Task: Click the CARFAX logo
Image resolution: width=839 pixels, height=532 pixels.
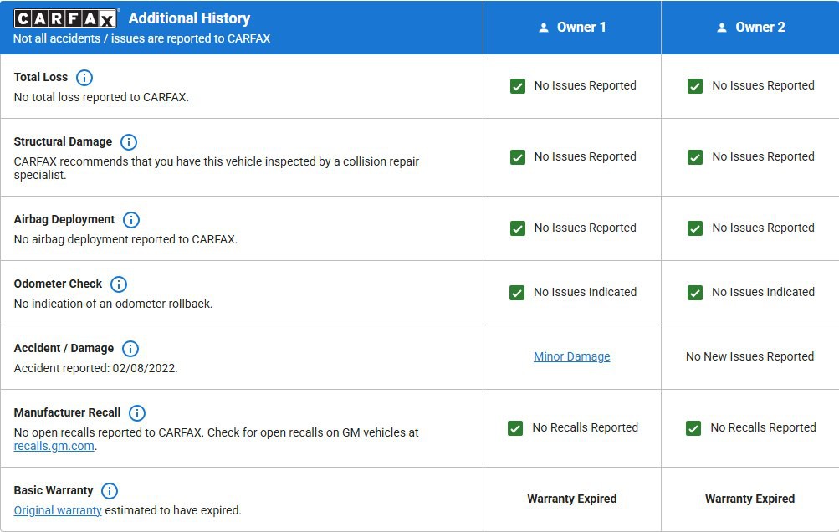Action: pyautogui.click(x=64, y=18)
